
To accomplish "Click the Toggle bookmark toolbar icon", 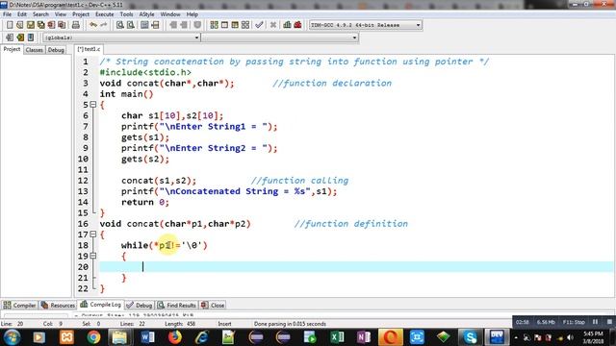I will click(x=197, y=25).
